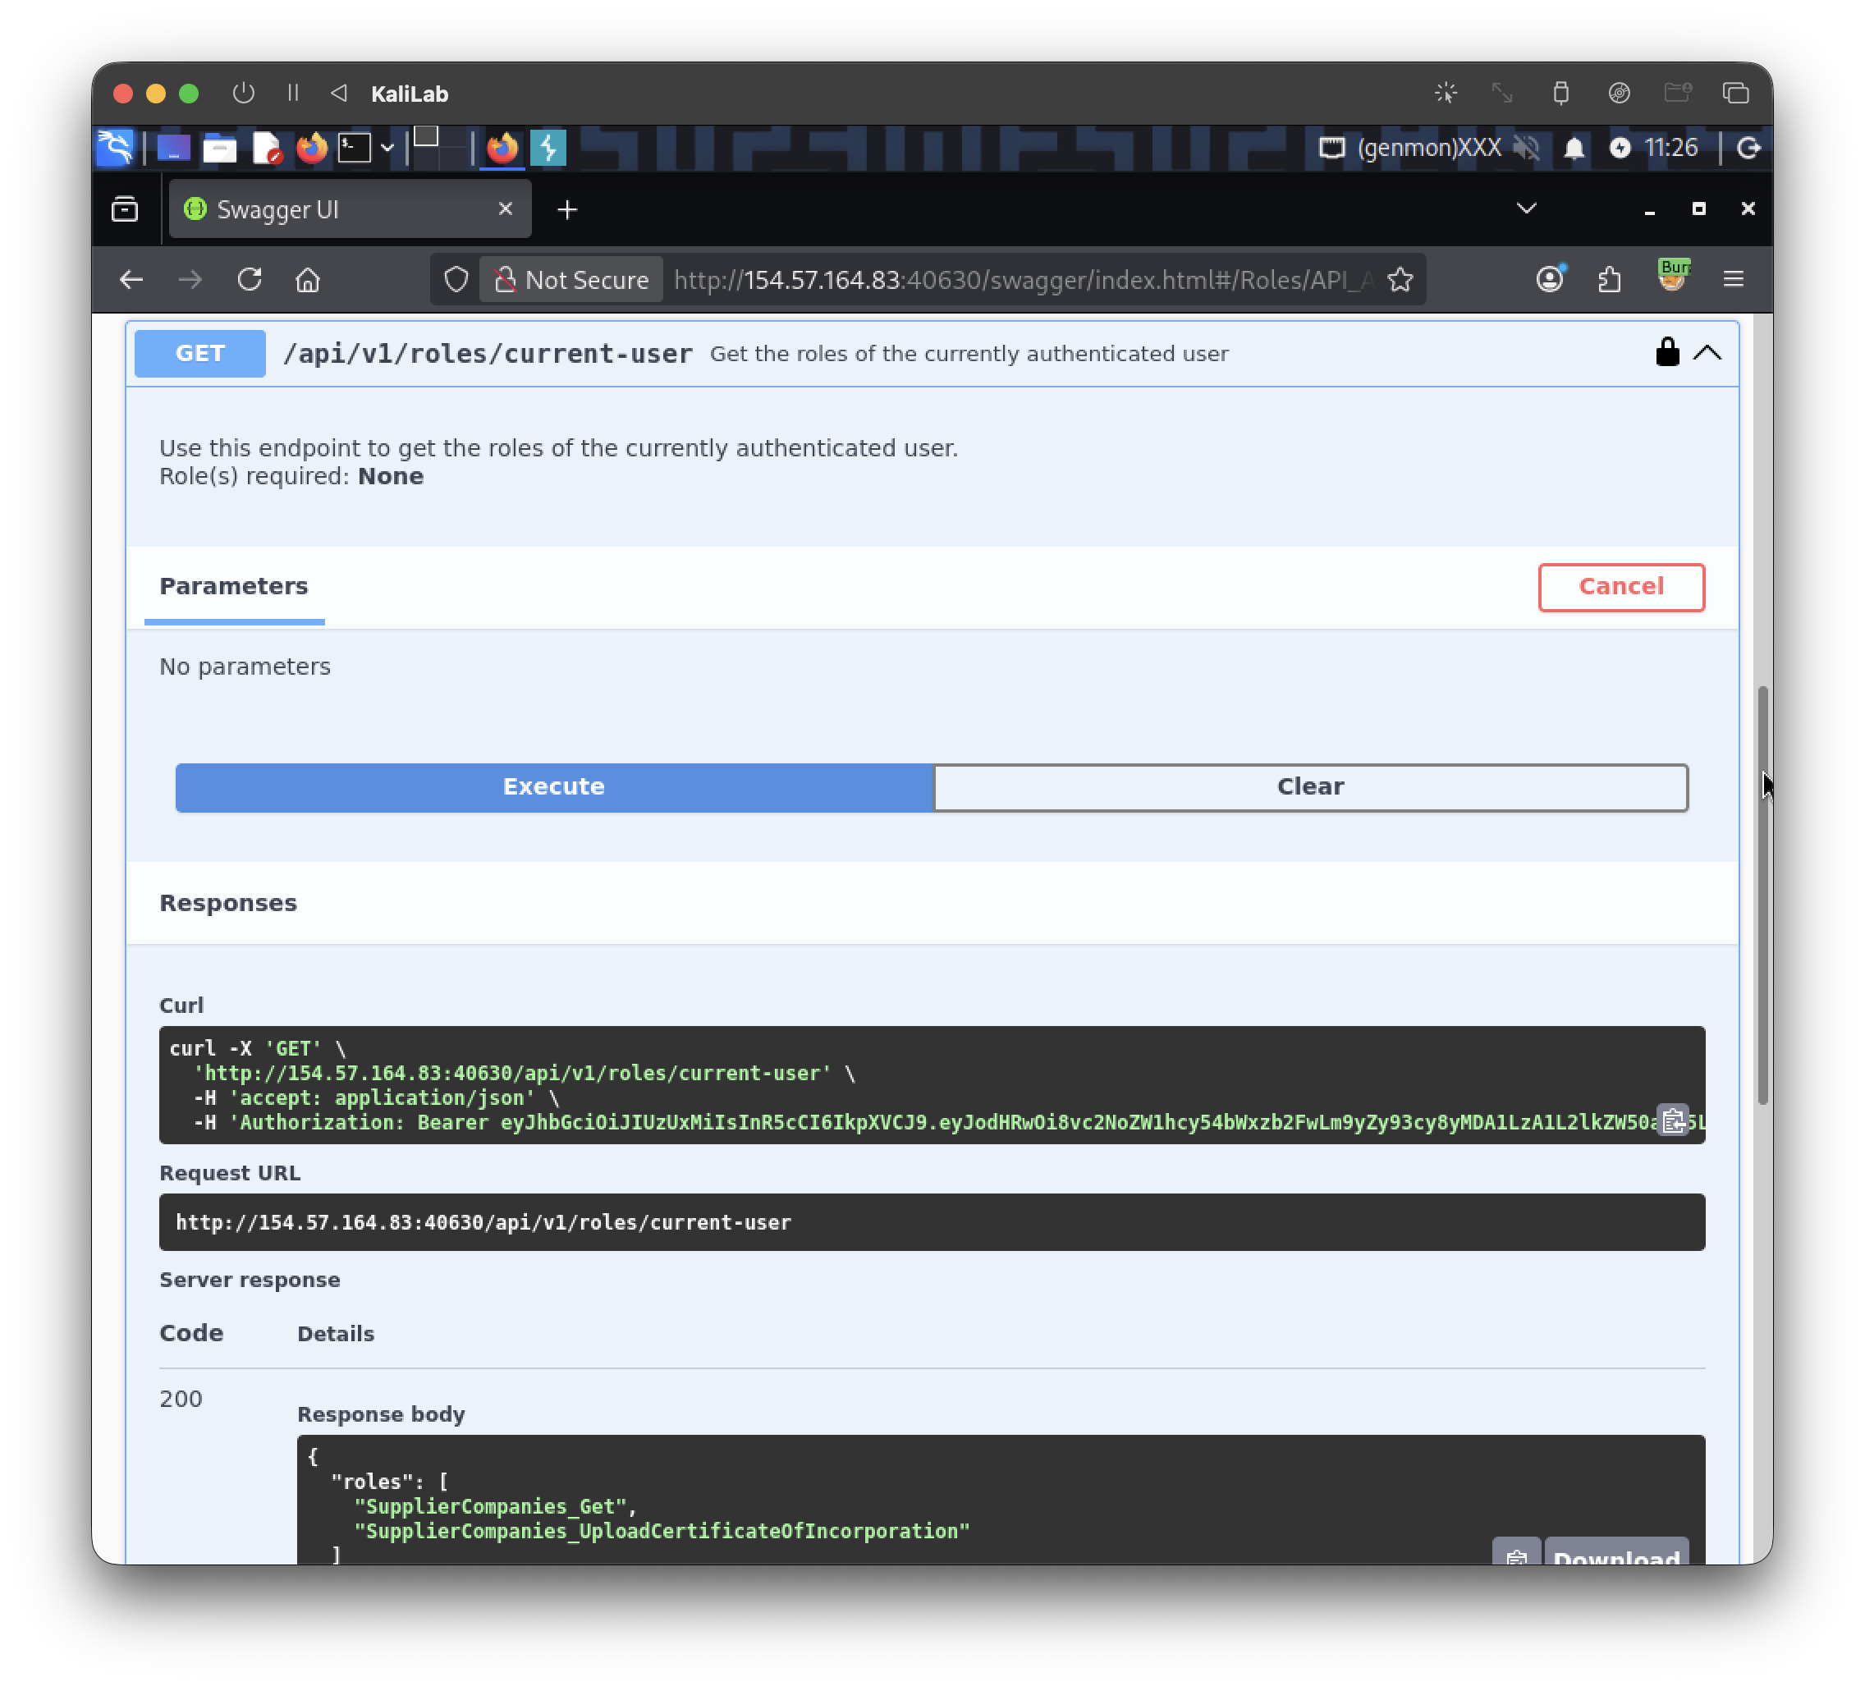This screenshot has height=1686, width=1865.
Task: Open the Firefox hamburger menu
Action: tap(1734, 278)
